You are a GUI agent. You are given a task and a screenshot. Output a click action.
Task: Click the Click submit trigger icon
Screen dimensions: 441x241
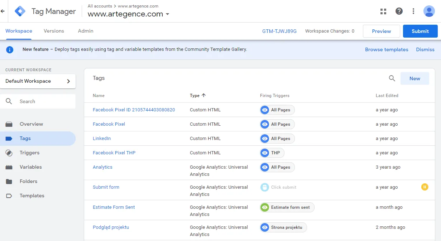tap(265, 187)
